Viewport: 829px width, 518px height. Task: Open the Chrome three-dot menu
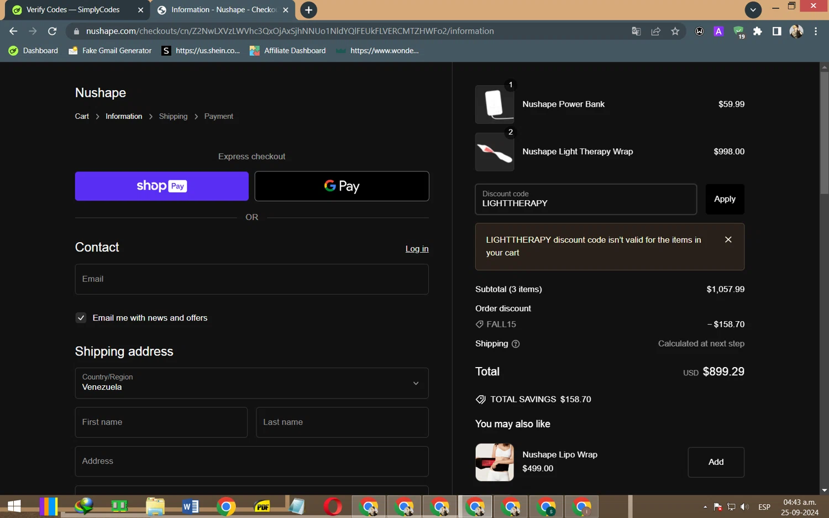[816, 32]
